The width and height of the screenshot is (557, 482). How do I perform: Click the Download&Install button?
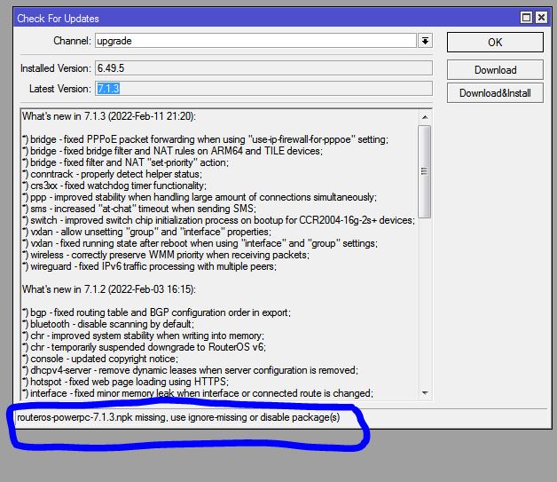(x=495, y=93)
